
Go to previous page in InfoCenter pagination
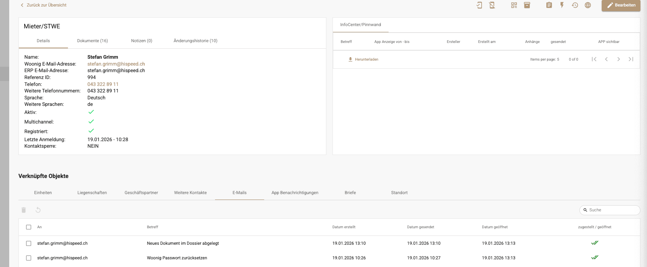click(606, 59)
